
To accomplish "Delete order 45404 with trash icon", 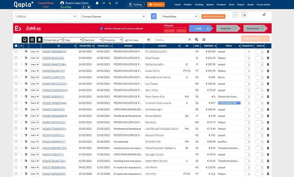I will [x=268, y=64].
